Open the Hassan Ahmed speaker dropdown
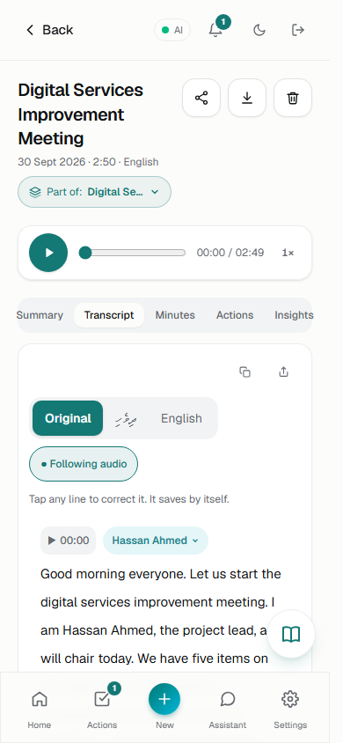 (x=155, y=541)
